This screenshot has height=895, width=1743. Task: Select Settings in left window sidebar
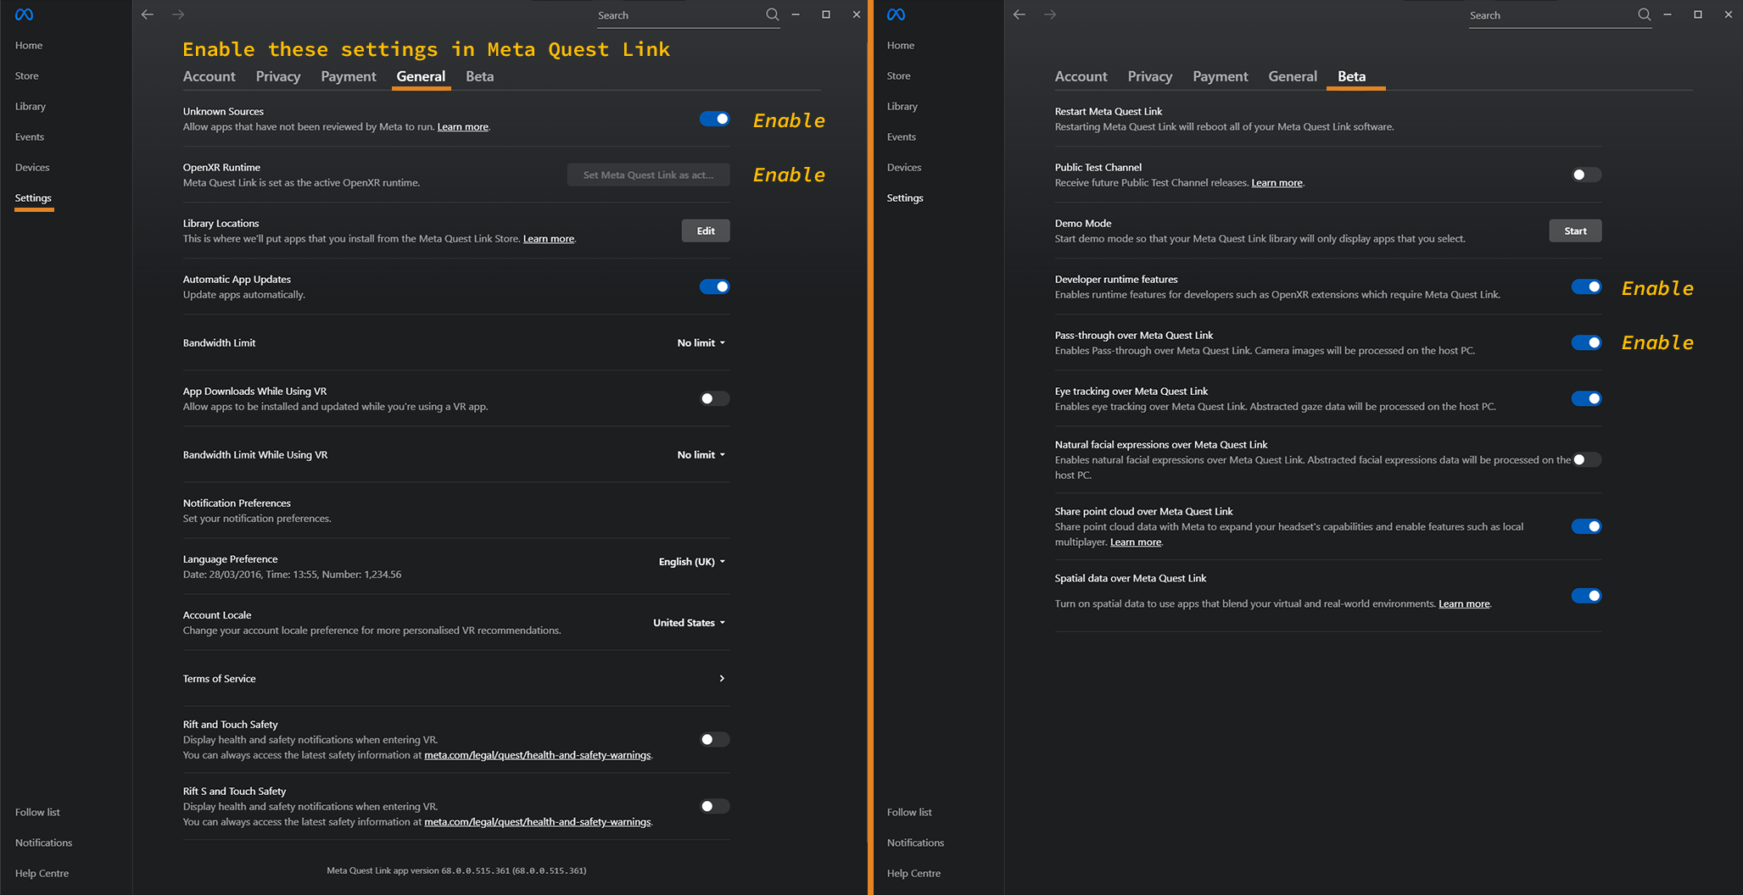(33, 197)
